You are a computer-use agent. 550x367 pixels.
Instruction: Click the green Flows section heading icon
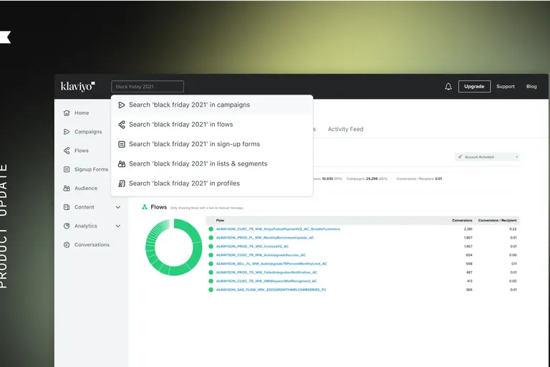(x=145, y=207)
